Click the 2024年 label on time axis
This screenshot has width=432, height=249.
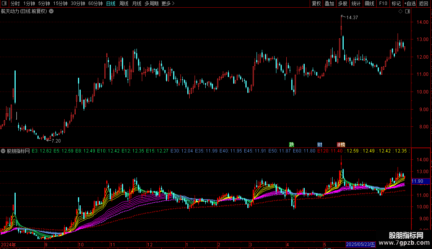point(8,244)
